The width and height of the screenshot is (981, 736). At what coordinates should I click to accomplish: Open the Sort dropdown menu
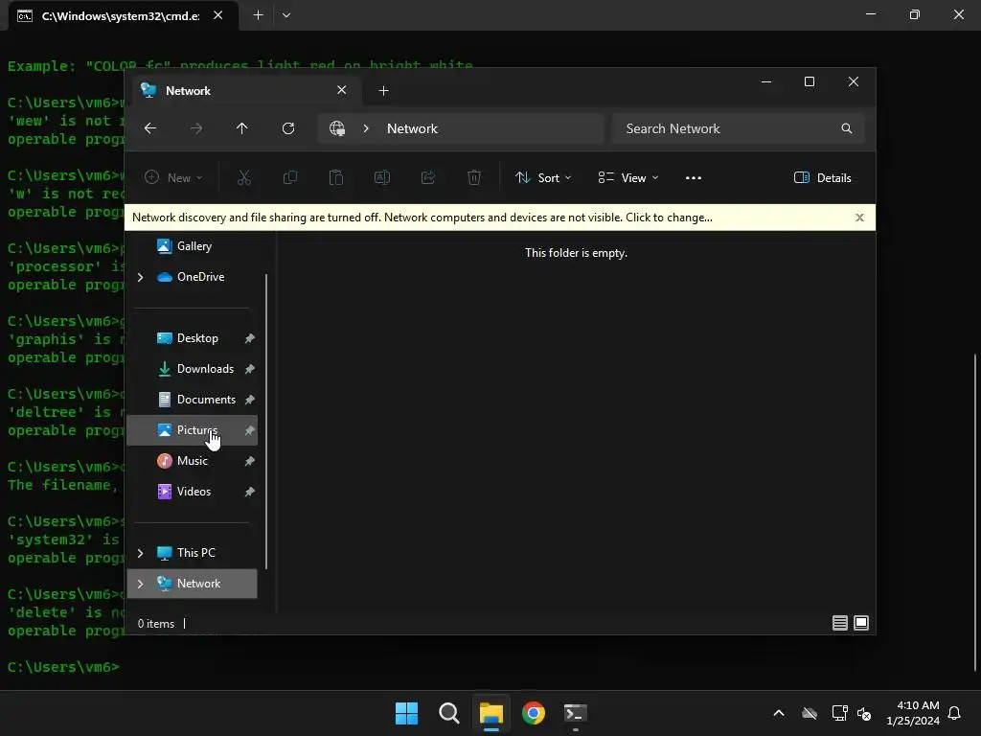(543, 177)
